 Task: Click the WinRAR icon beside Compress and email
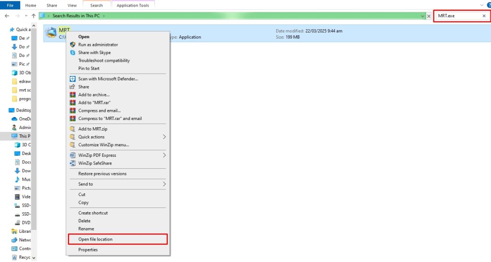[x=73, y=110]
